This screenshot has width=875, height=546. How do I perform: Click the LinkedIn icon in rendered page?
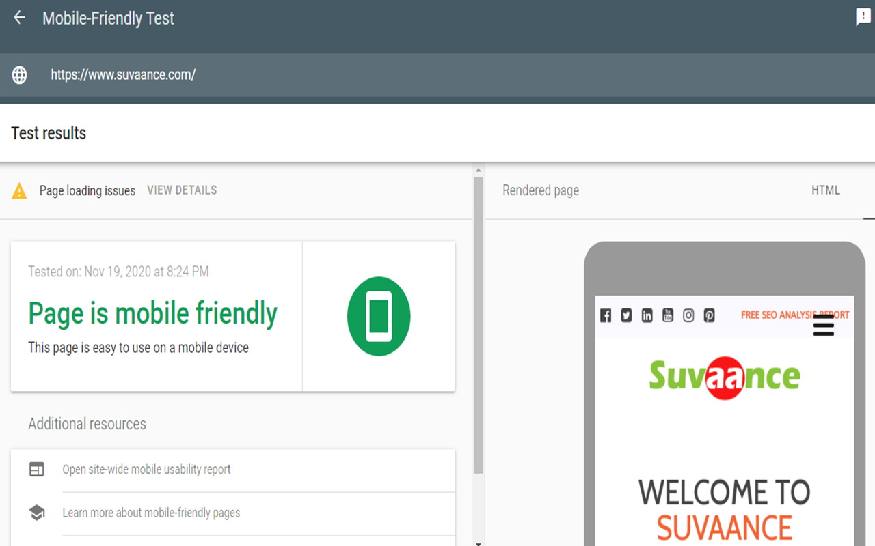pyautogui.click(x=647, y=315)
